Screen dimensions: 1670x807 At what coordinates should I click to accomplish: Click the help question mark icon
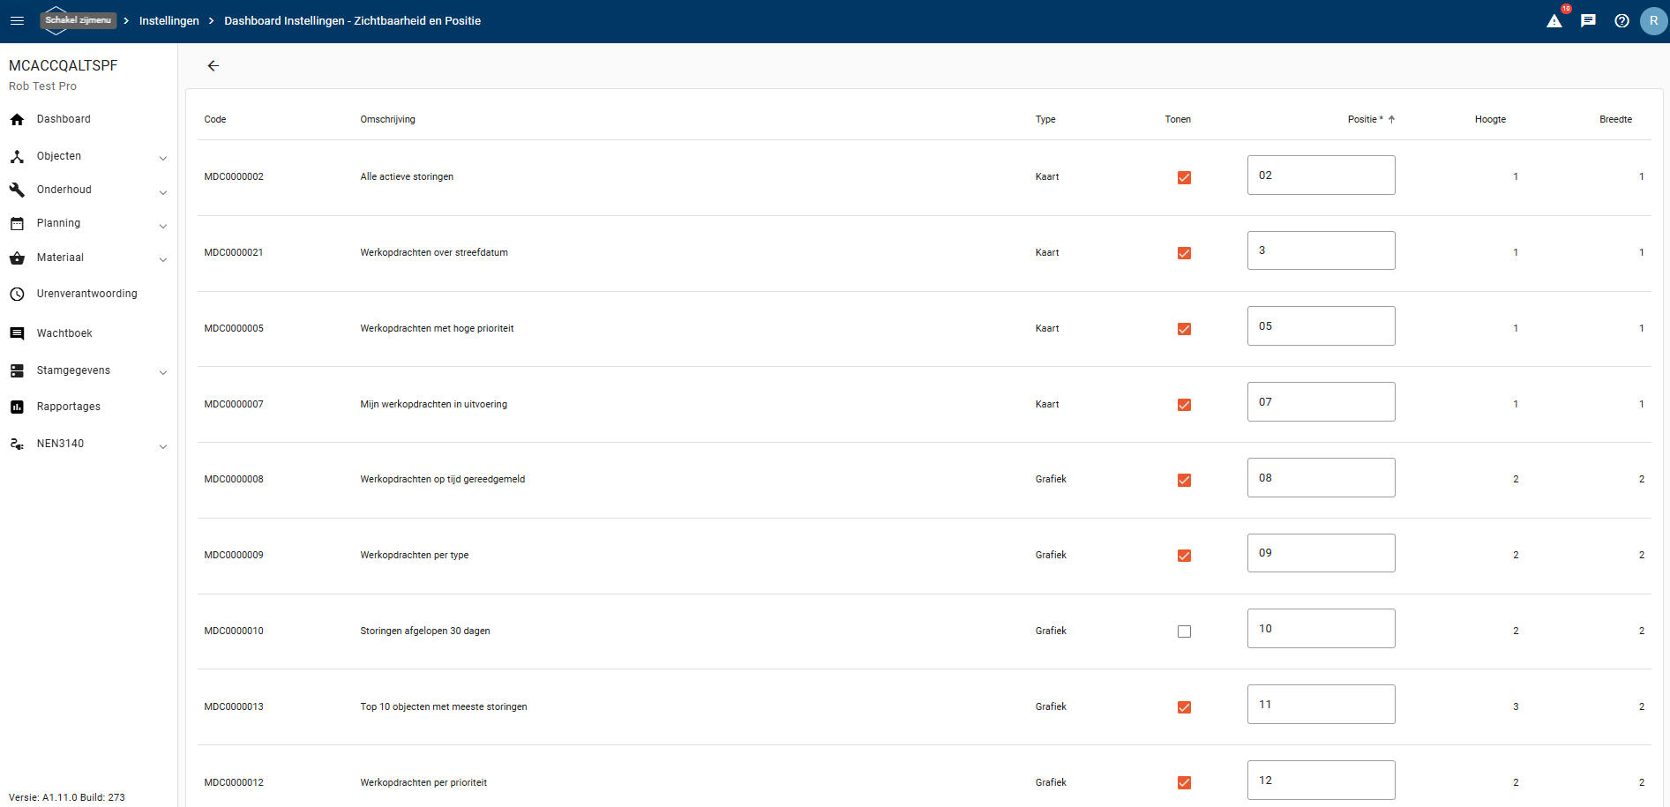click(1621, 21)
